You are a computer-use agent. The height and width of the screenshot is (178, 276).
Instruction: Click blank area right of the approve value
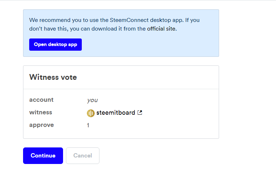(151, 125)
